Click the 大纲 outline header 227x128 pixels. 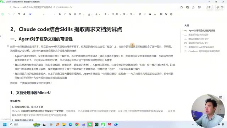[x=187, y=25]
